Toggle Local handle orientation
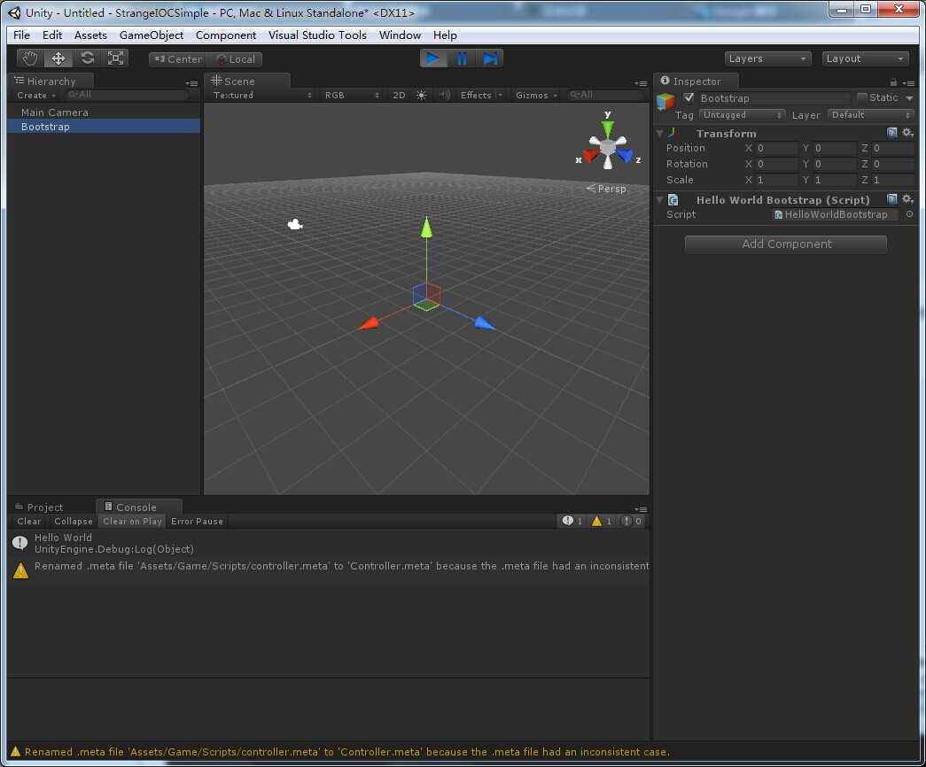The width and height of the screenshot is (926, 767). tap(237, 59)
